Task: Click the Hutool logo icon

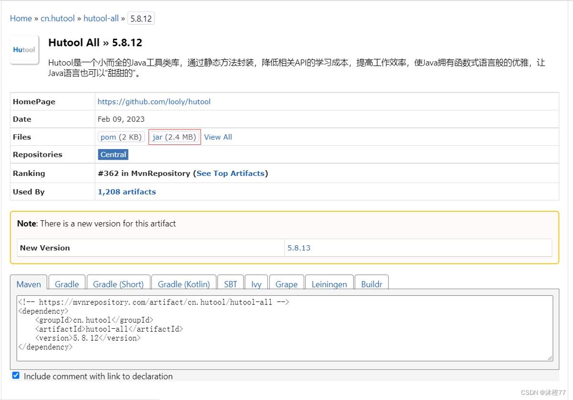Action: 24,50
